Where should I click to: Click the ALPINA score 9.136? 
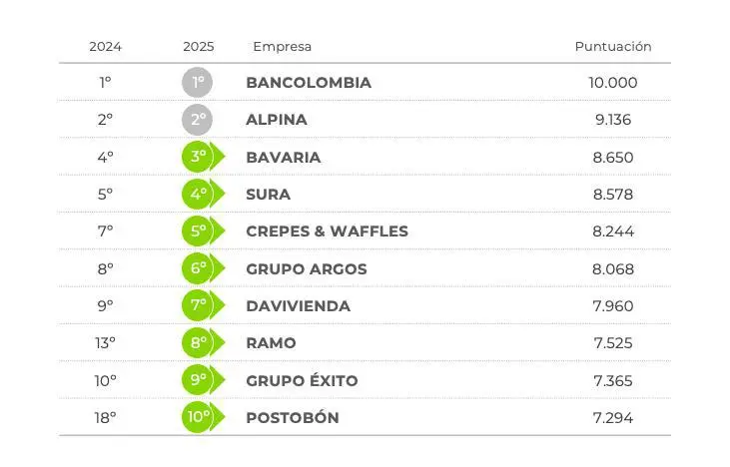pyautogui.click(x=612, y=120)
